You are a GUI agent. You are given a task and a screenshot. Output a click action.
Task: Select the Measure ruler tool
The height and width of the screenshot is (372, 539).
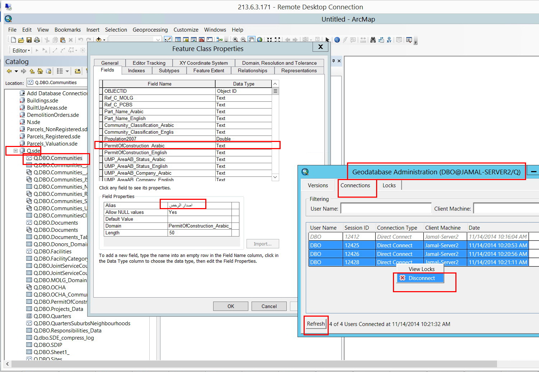(363, 40)
